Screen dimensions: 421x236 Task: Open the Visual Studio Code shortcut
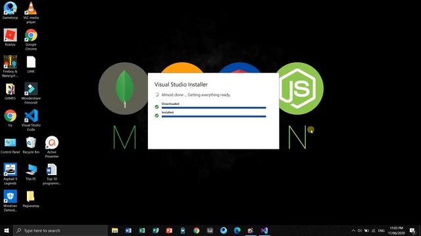(31, 120)
